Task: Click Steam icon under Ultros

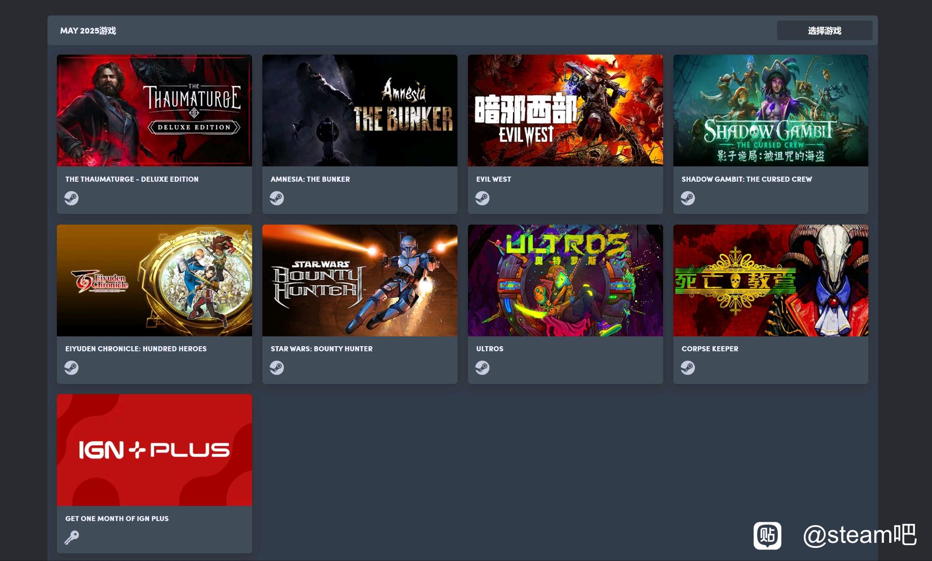Action: pyautogui.click(x=482, y=368)
